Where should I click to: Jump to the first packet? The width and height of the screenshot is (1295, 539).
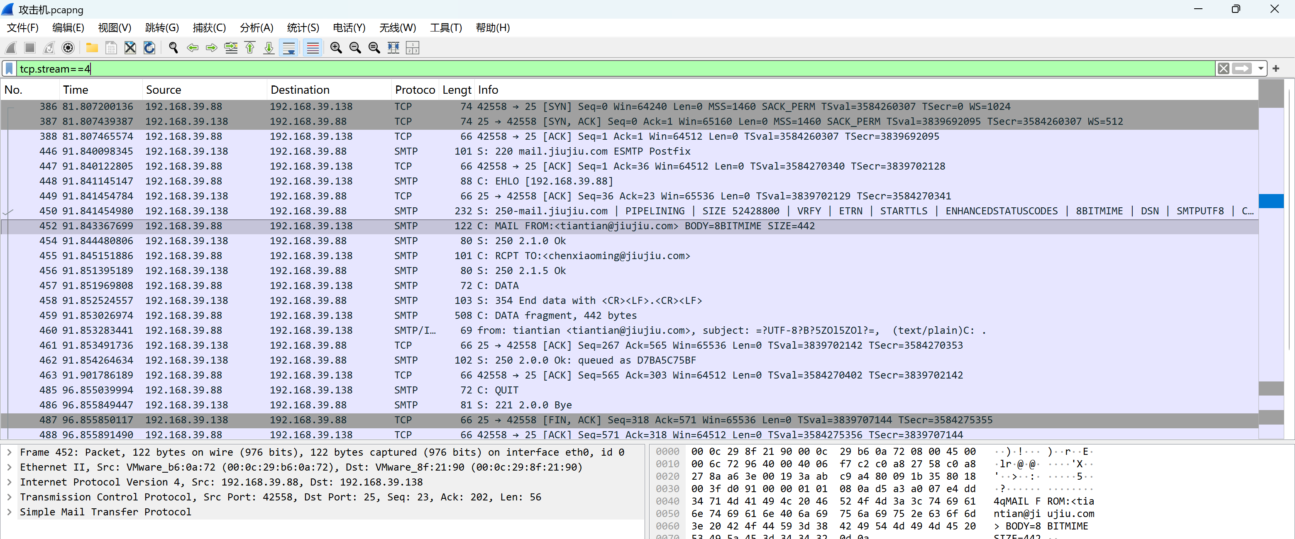250,48
